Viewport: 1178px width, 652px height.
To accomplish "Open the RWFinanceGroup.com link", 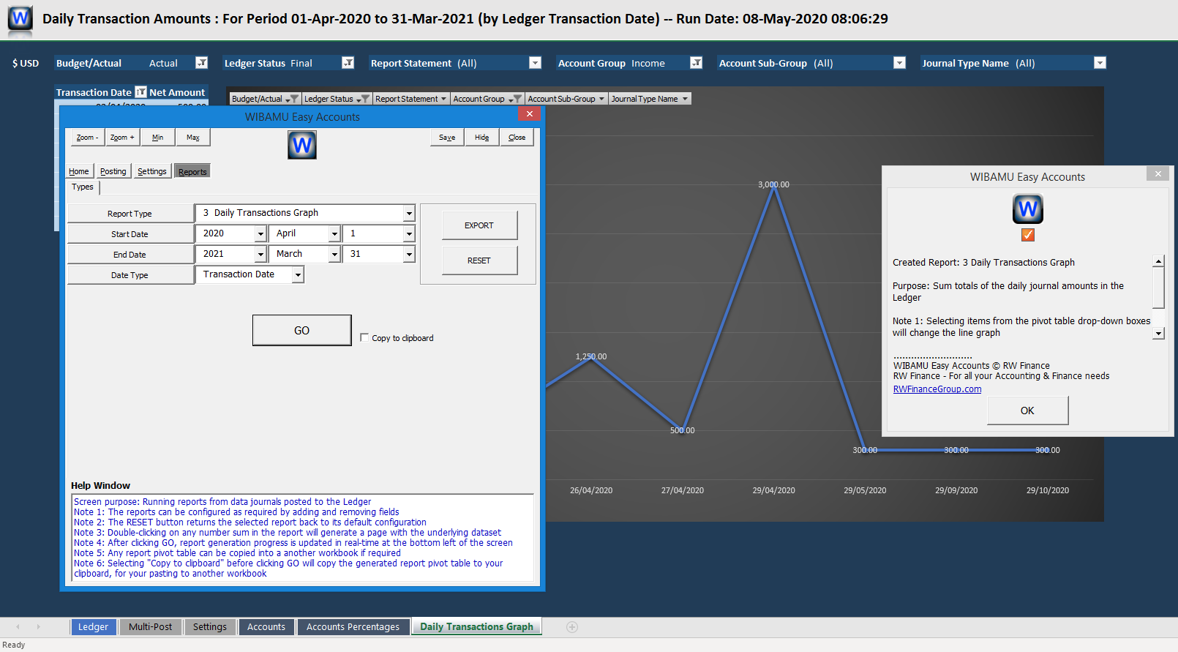I will [x=937, y=389].
